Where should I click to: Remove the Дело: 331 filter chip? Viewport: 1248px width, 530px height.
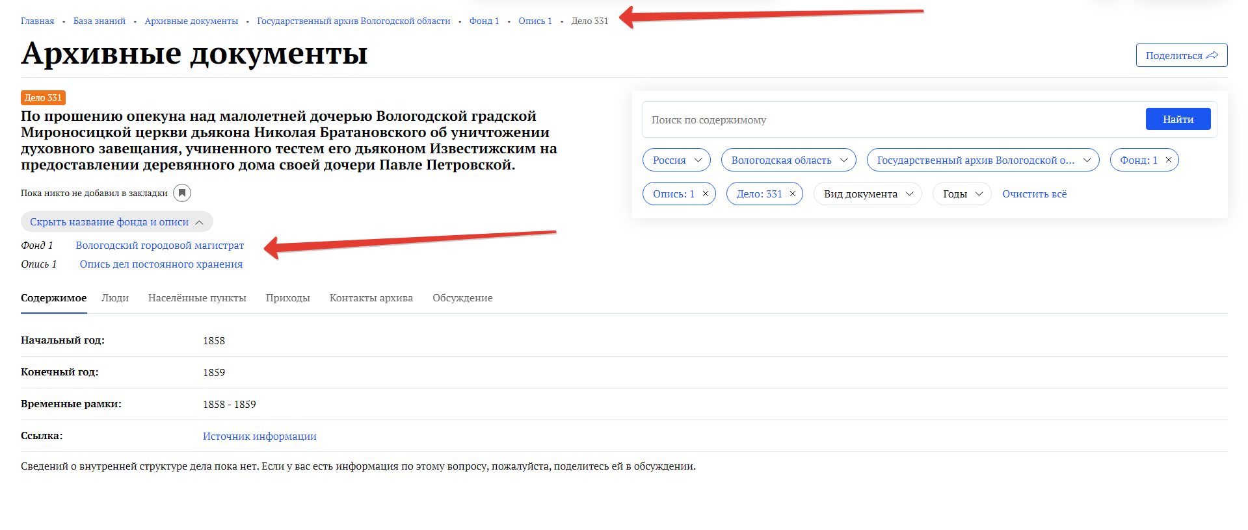coord(793,194)
